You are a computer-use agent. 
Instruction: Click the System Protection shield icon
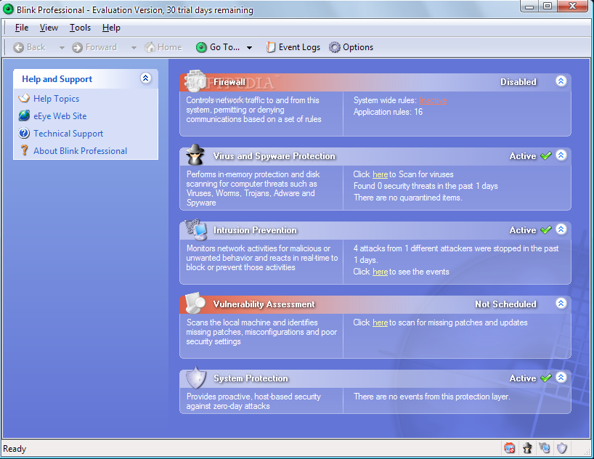click(196, 378)
